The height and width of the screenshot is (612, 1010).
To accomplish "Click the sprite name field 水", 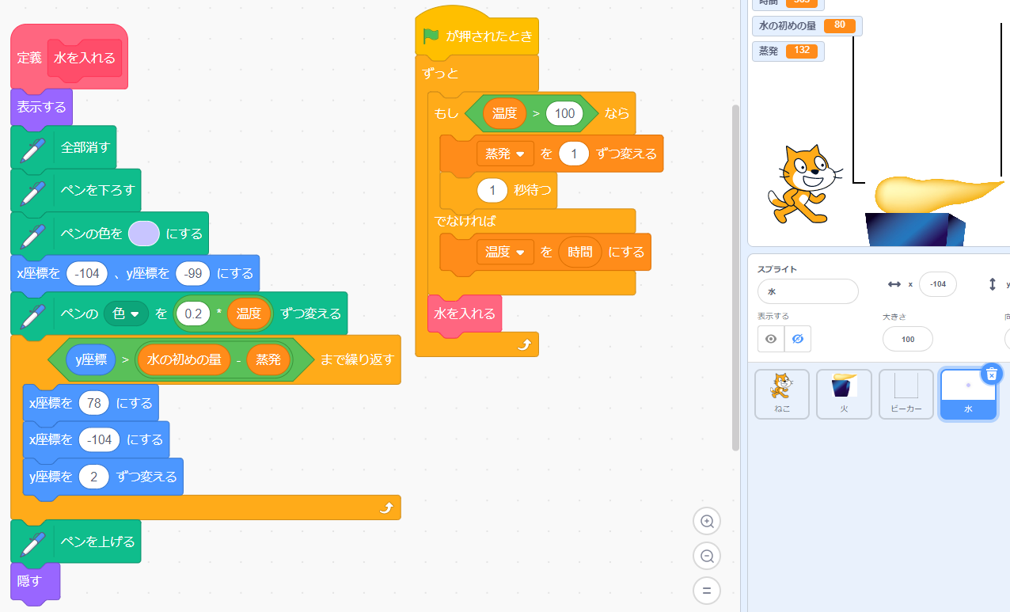I will click(807, 291).
